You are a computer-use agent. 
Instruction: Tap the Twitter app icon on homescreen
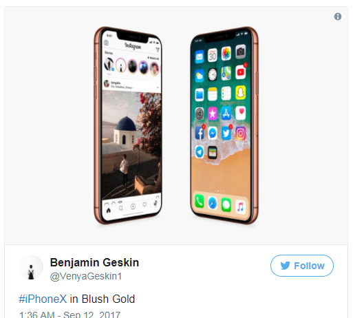tap(226, 133)
